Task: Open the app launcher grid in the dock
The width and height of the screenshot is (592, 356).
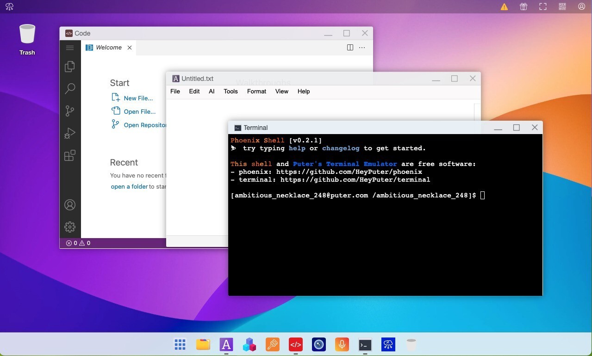Action: click(x=180, y=344)
